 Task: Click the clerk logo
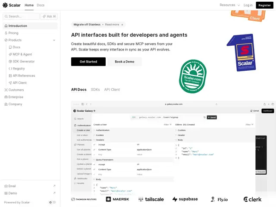pyautogui.click(x=252, y=199)
